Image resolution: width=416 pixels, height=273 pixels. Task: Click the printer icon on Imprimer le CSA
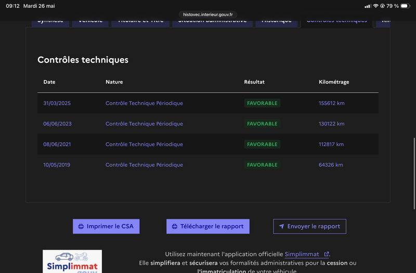[81, 226]
